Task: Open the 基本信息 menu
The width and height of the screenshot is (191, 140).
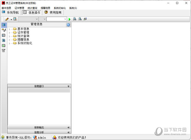Action: click(x=6, y=8)
